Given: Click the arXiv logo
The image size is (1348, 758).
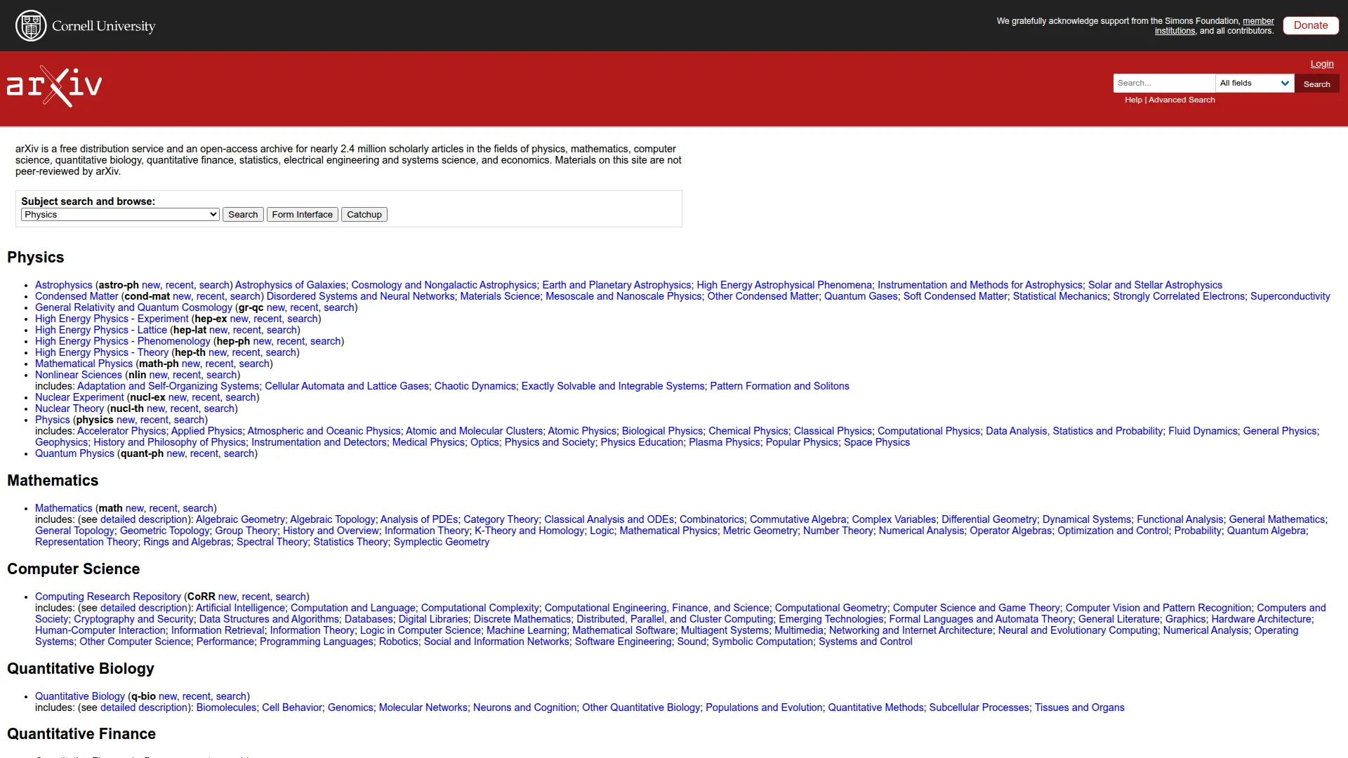Looking at the screenshot, I should click(x=53, y=86).
